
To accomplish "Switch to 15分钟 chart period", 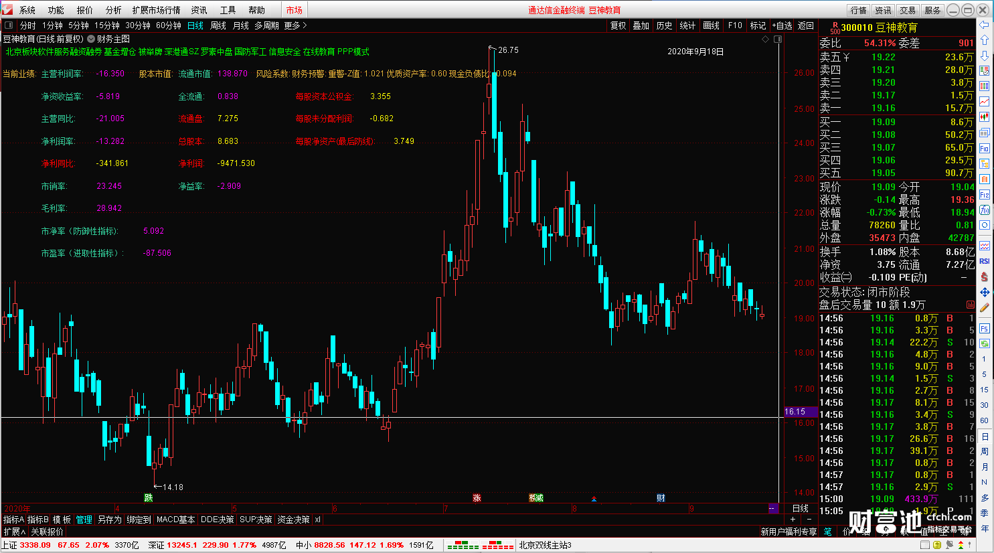I will [107, 25].
